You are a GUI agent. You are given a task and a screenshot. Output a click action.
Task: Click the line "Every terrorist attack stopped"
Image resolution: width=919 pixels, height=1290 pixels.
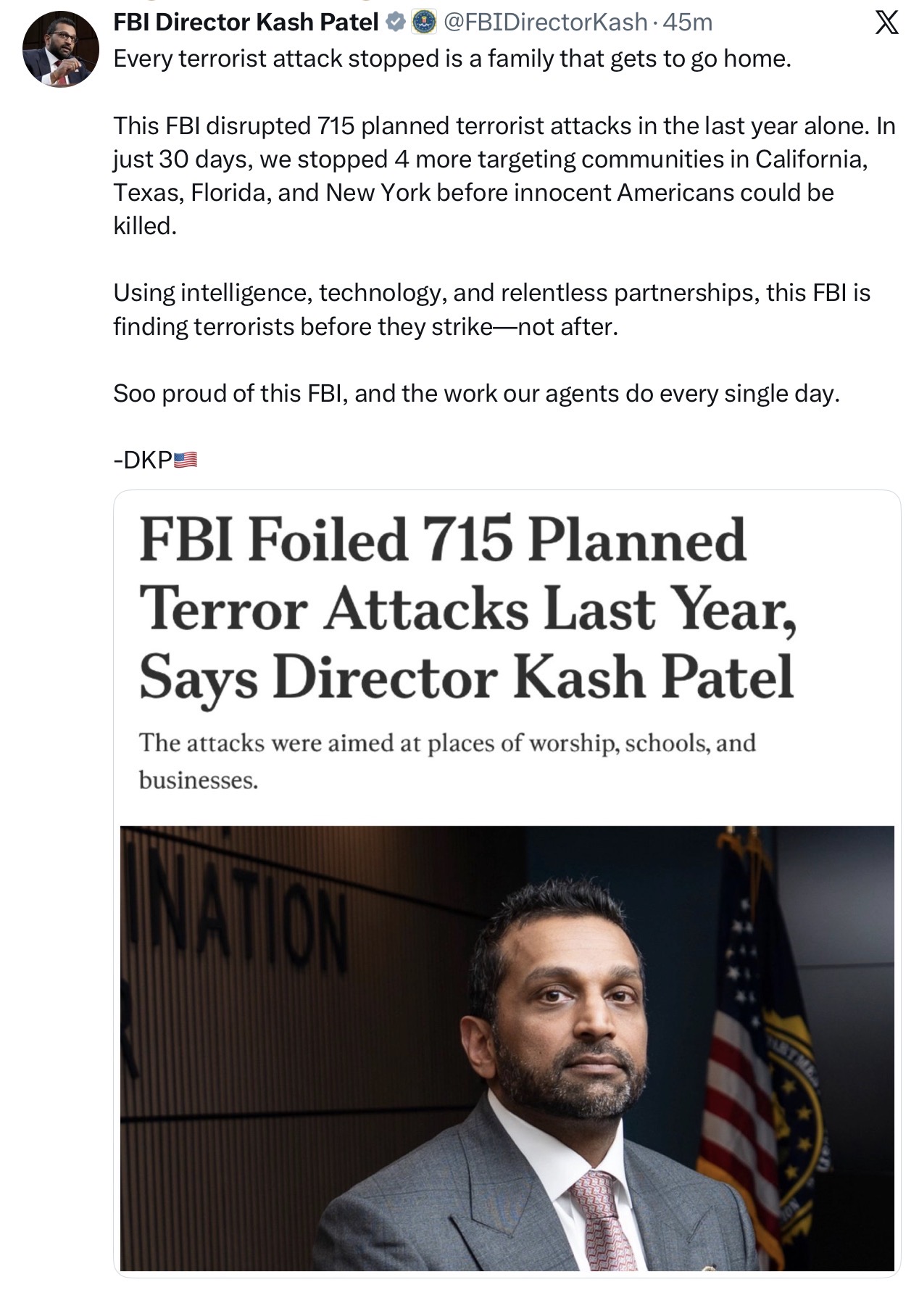(x=452, y=58)
